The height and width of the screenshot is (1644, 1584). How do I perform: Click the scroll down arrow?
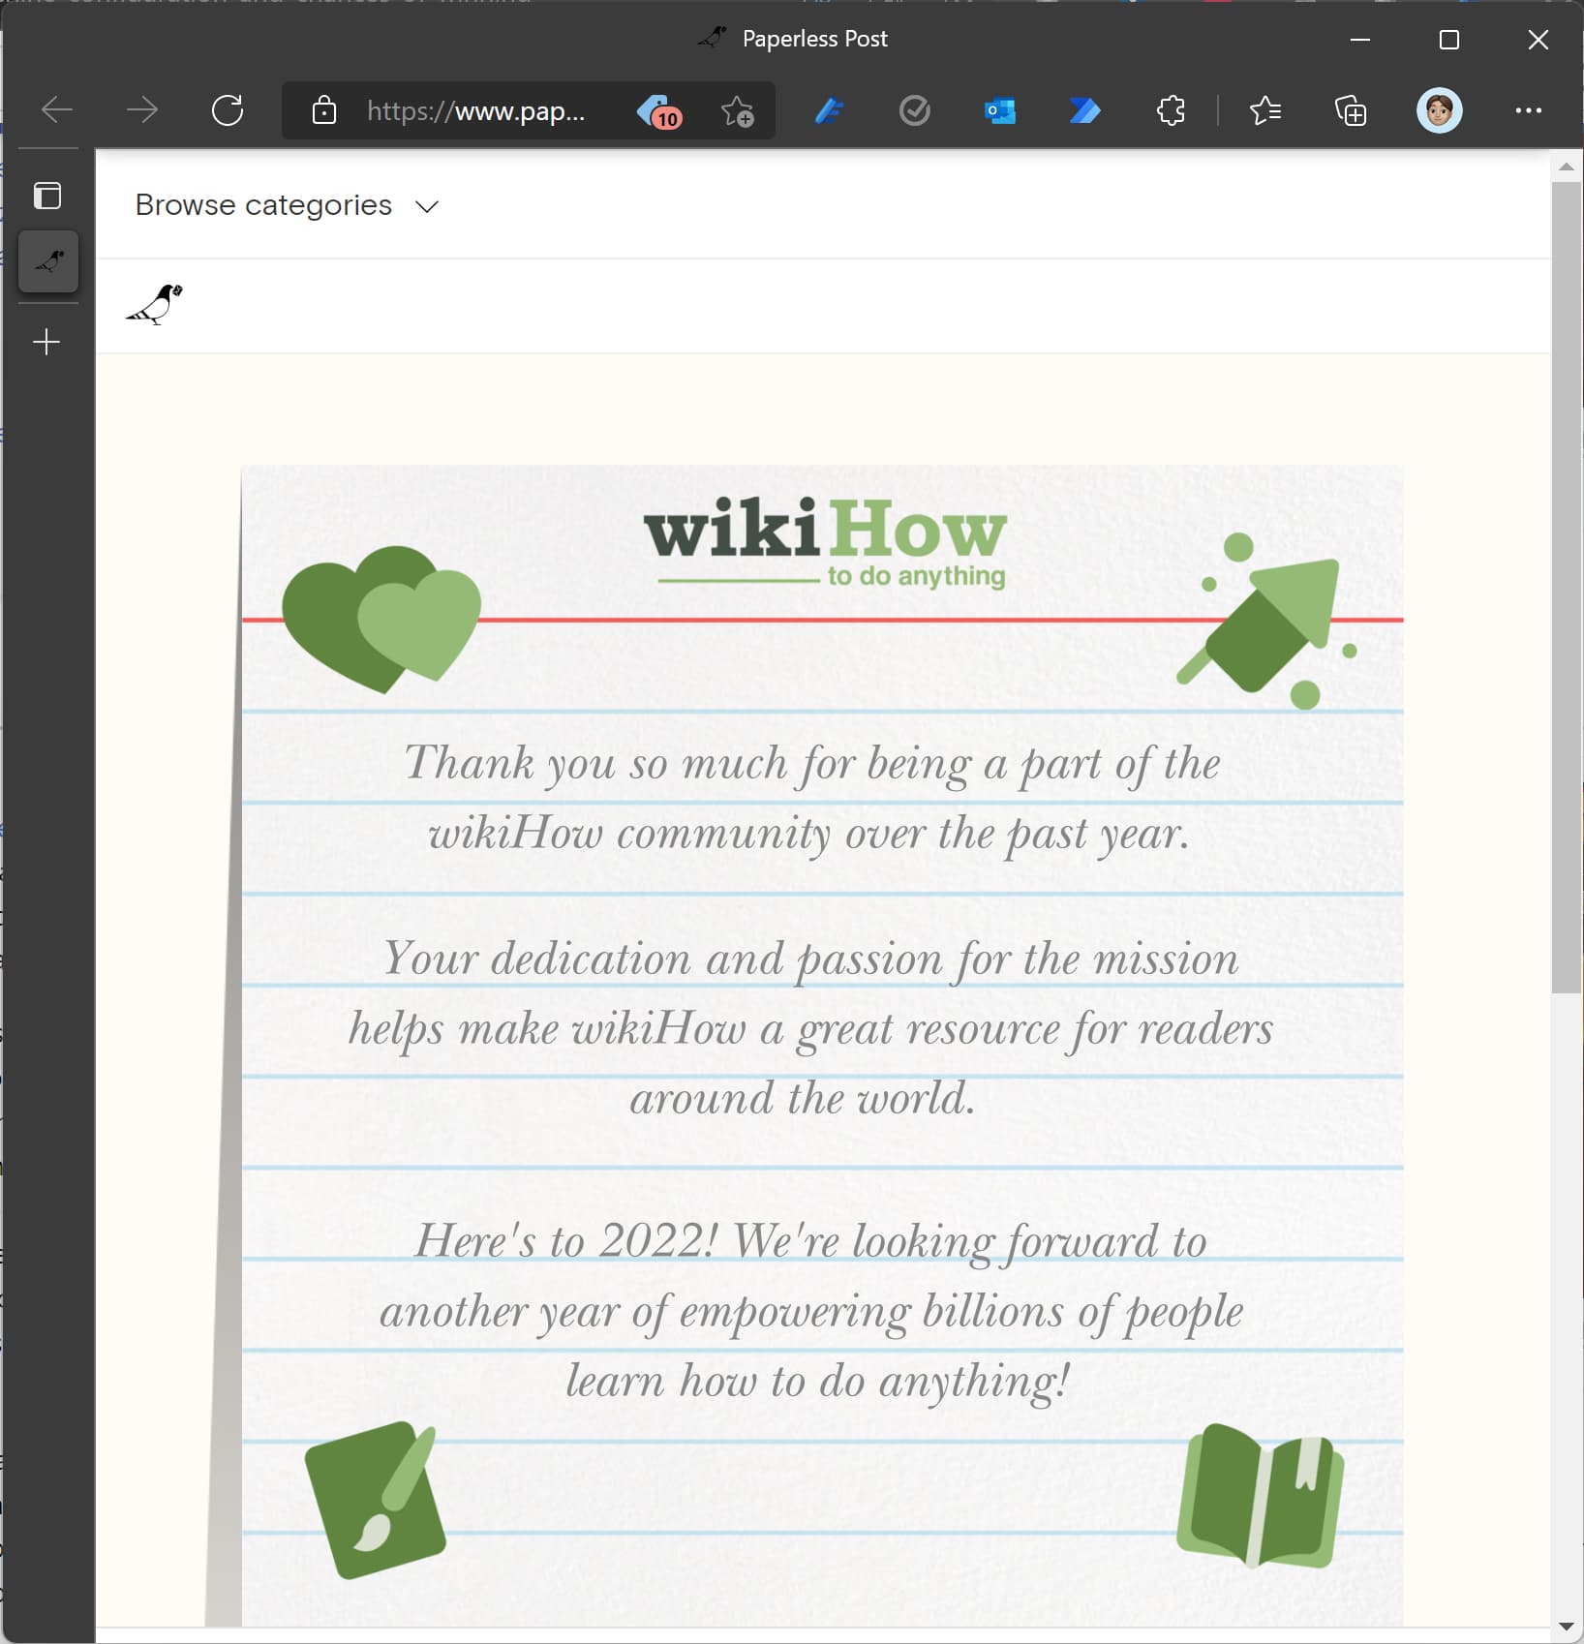coord(1567,1627)
